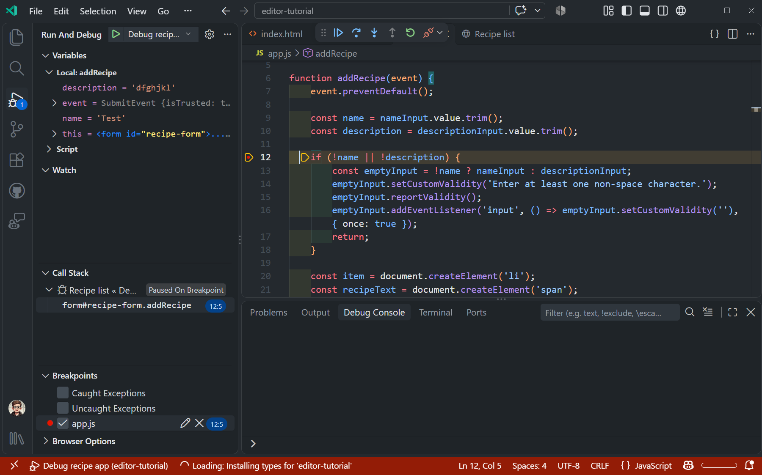Disconnect the debugger
762x475 pixels.
(x=428, y=33)
